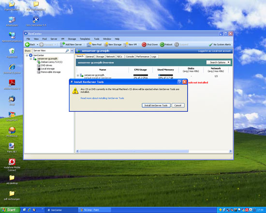Click the New Pool toolbar icon

(x=89, y=45)
